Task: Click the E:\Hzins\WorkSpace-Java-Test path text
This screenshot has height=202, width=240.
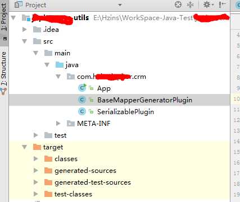Action: (143, 18)
